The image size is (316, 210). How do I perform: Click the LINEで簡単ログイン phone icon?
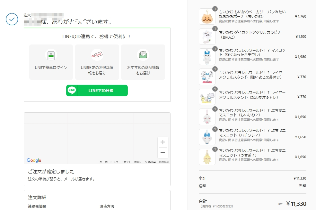tap(51, 55)
